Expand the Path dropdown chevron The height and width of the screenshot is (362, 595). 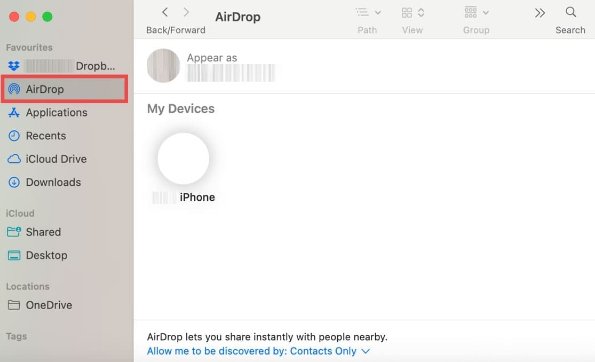(378, 12)
